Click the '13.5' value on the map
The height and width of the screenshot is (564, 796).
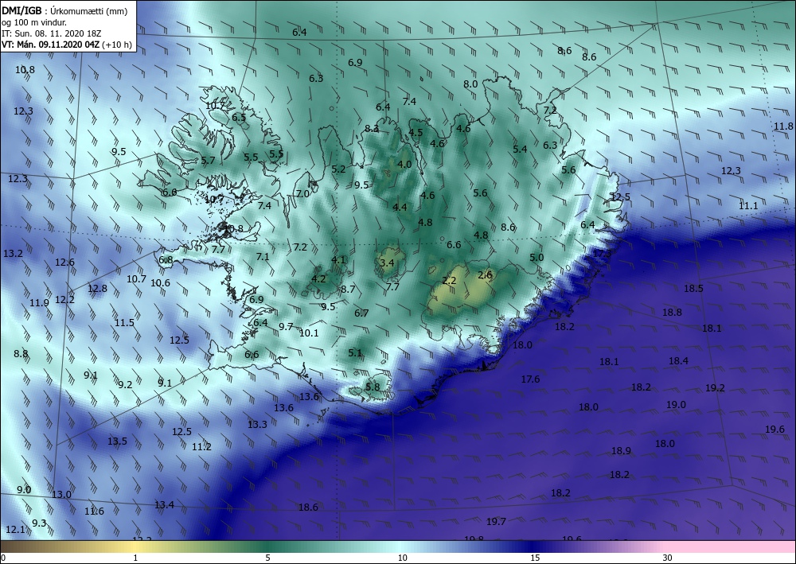pos(117,441)
